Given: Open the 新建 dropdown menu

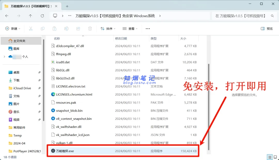Looking at the screenshot, I should click(x=13, y=29).
